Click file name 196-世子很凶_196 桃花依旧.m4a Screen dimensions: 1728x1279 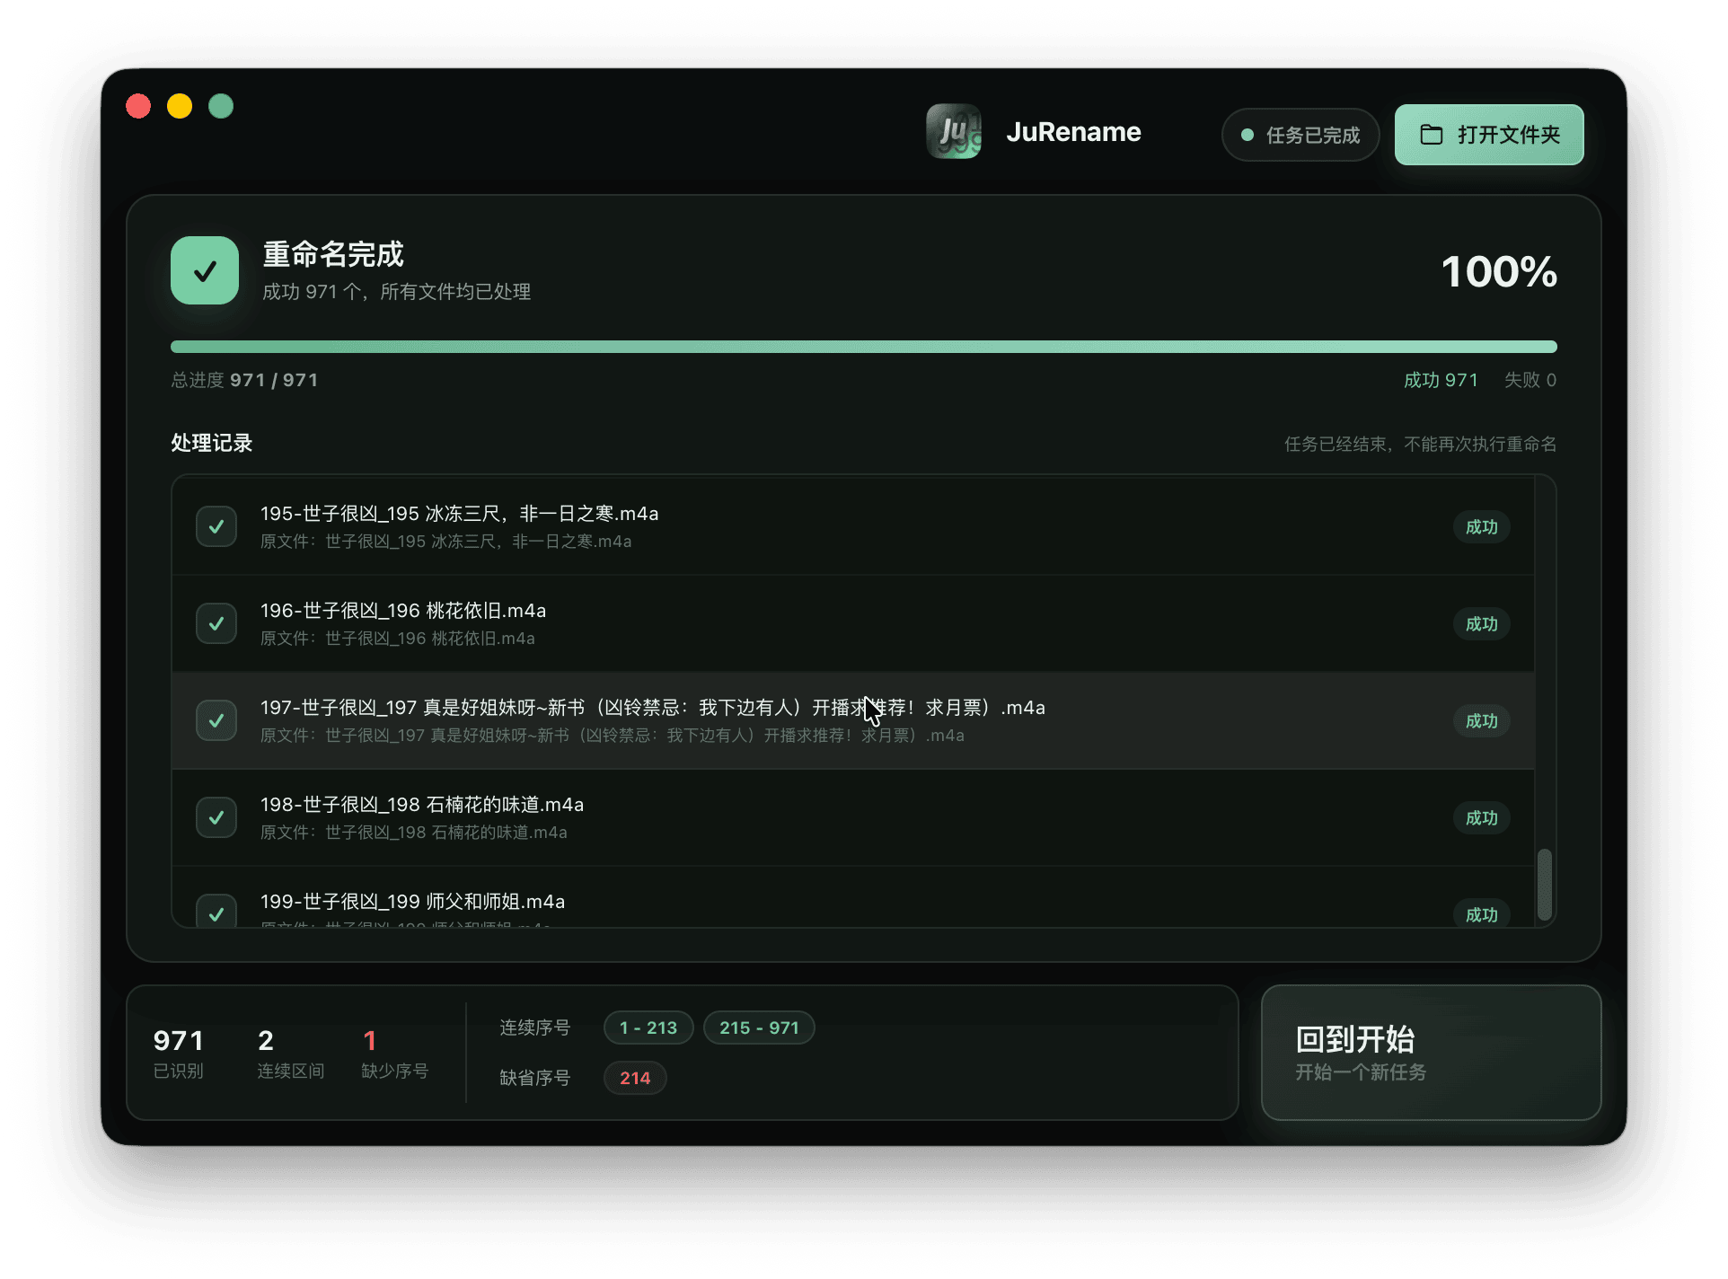click(x=403, y=611)
